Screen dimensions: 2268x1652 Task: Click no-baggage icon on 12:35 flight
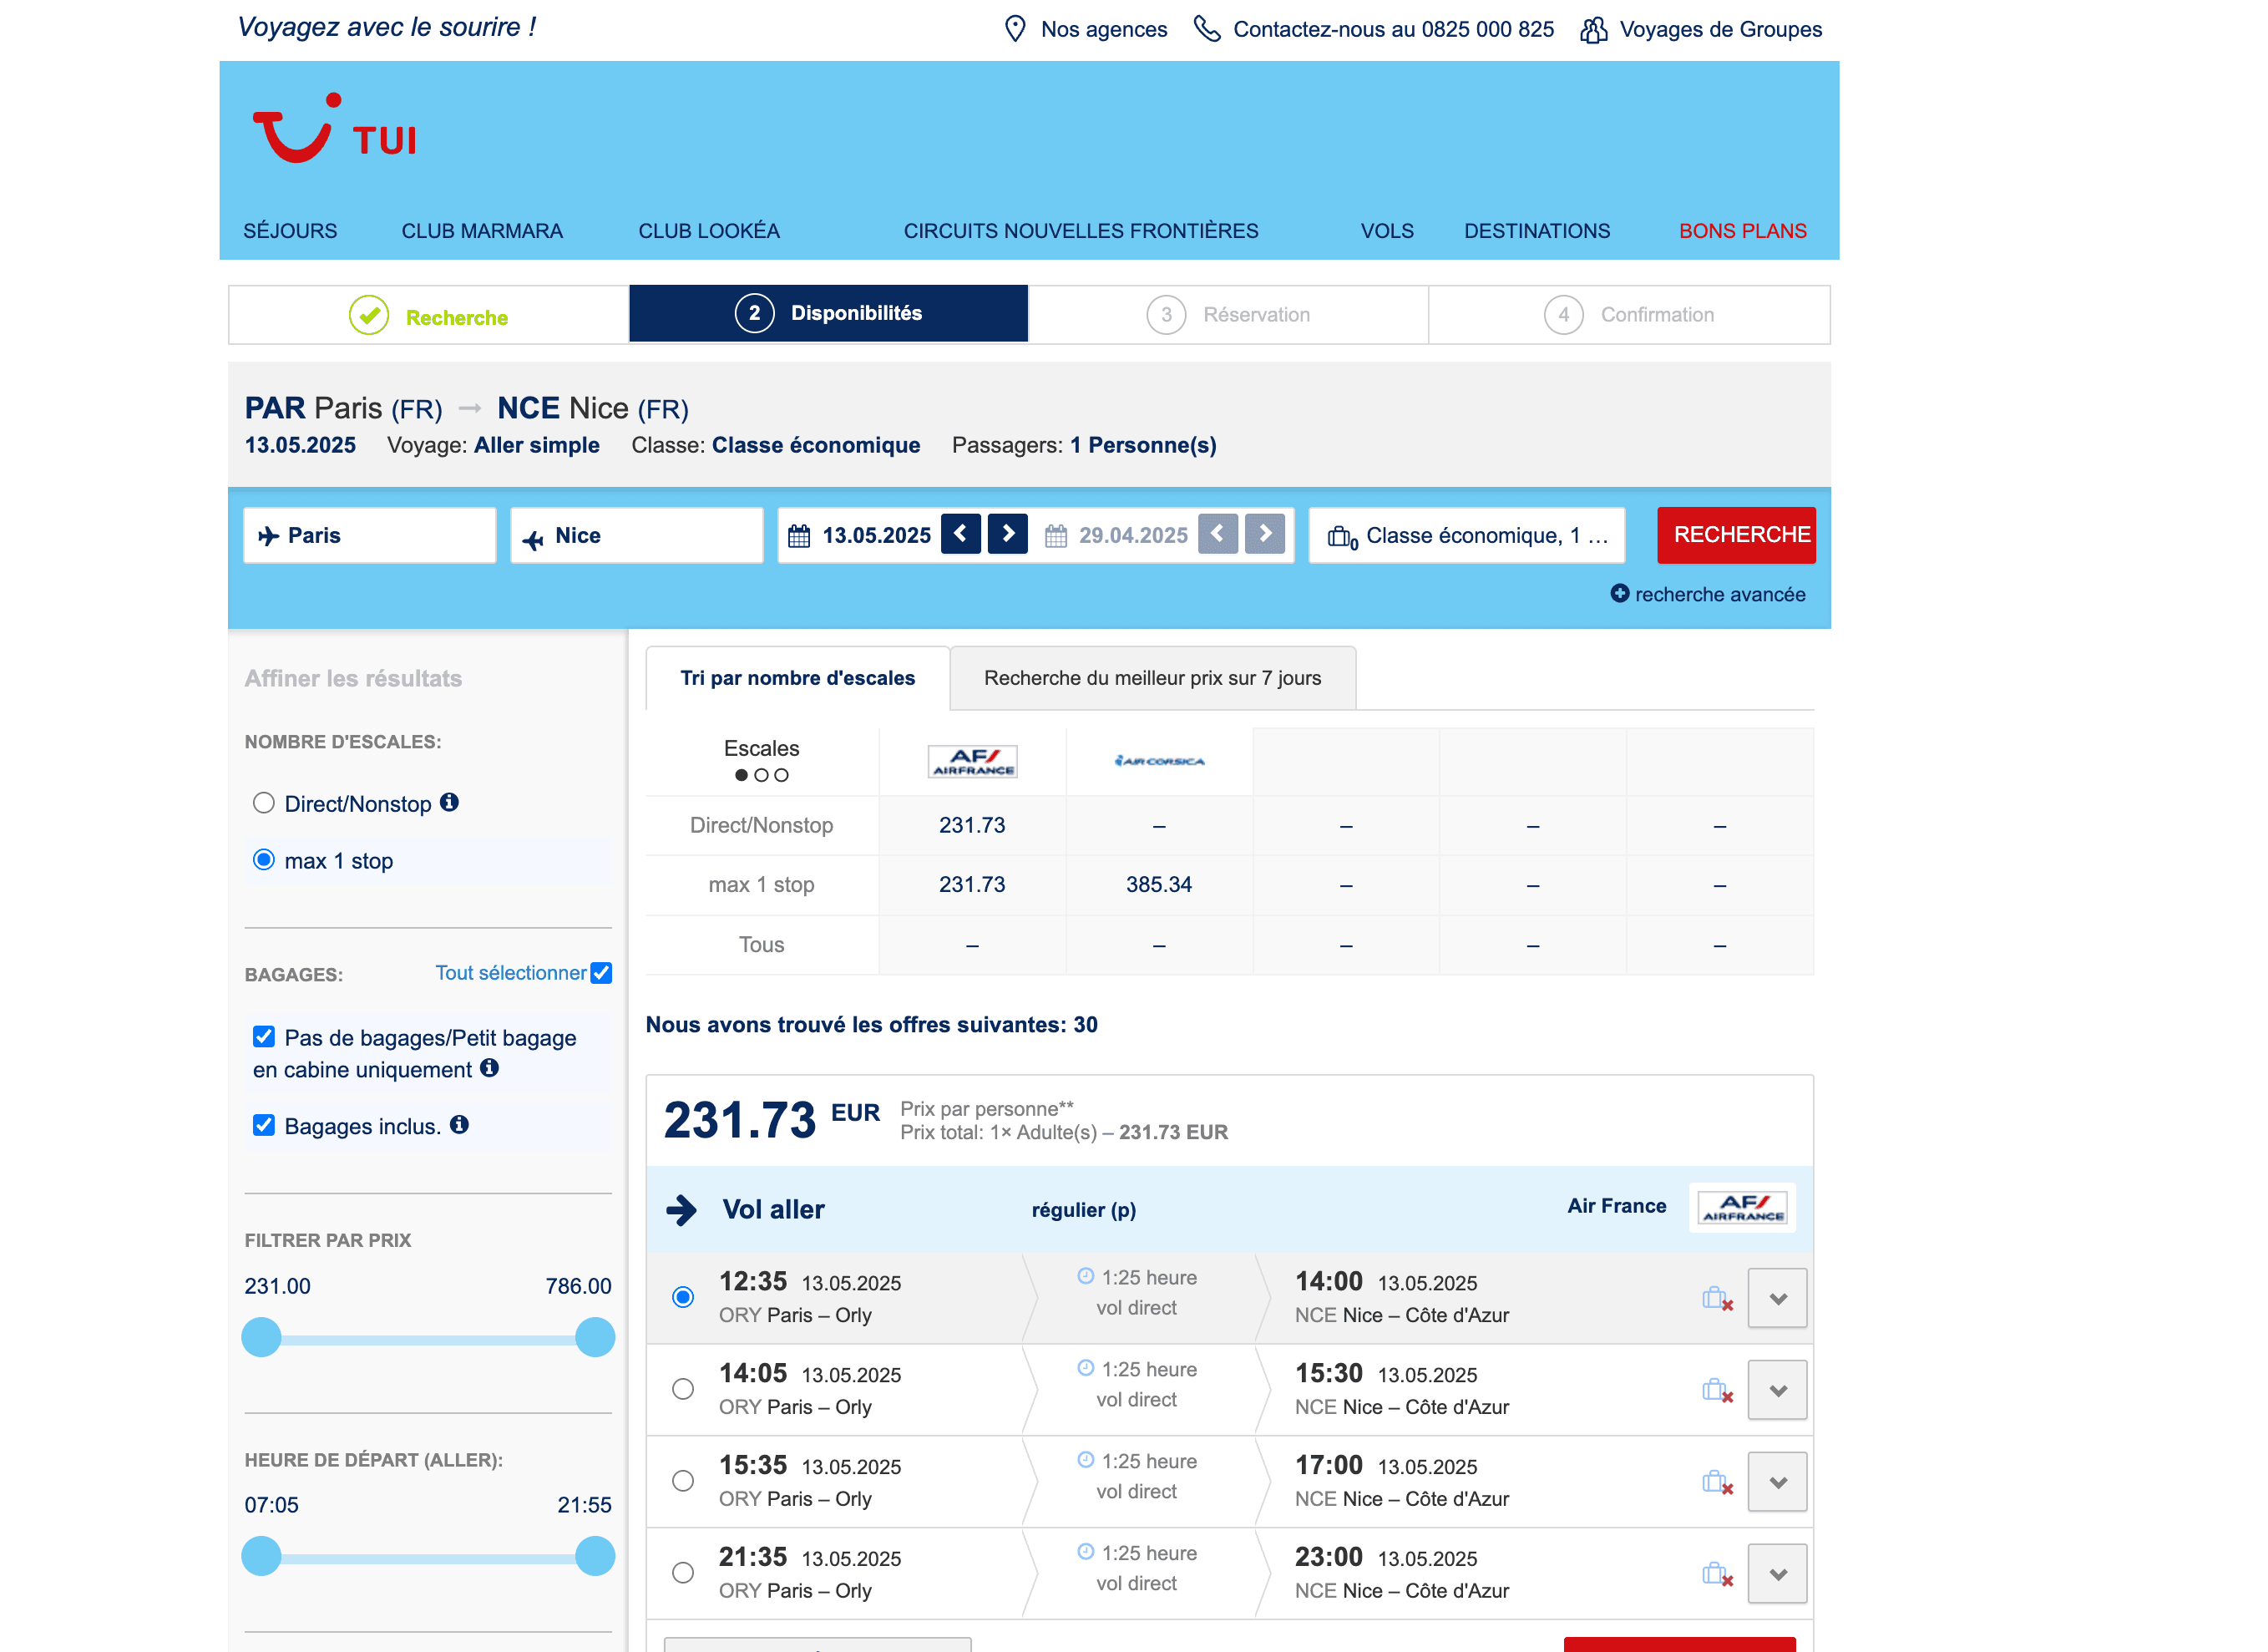click(x=1716, y=1299)
